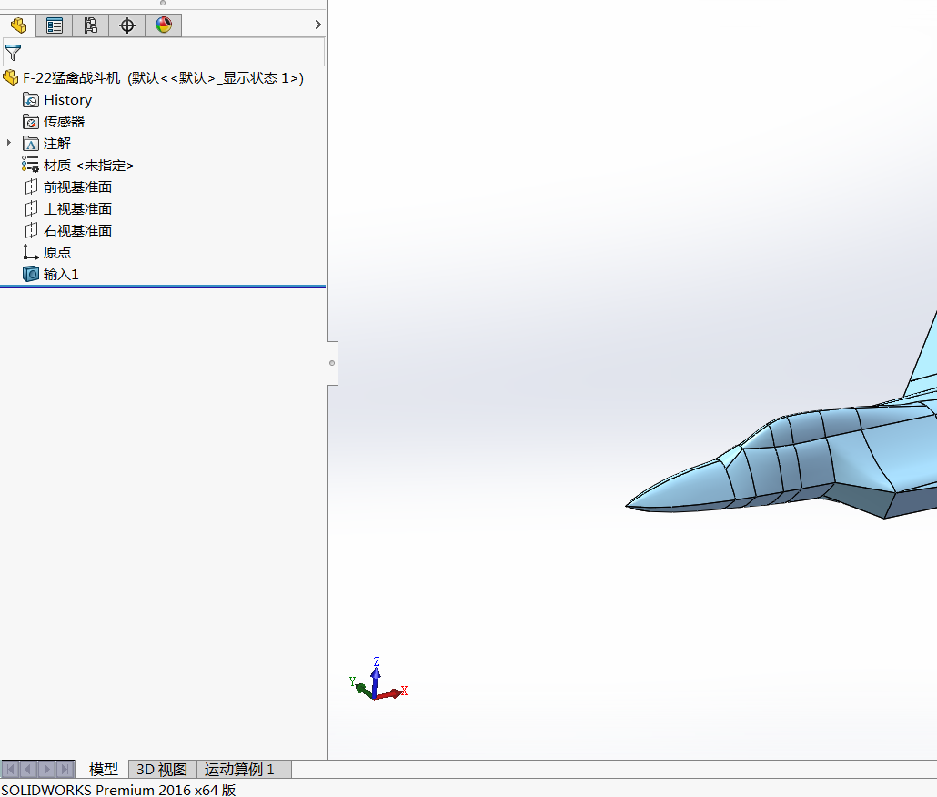Click the blue rollback bar below 输入1
The image size is (937, 797).
tap(163, 287)
